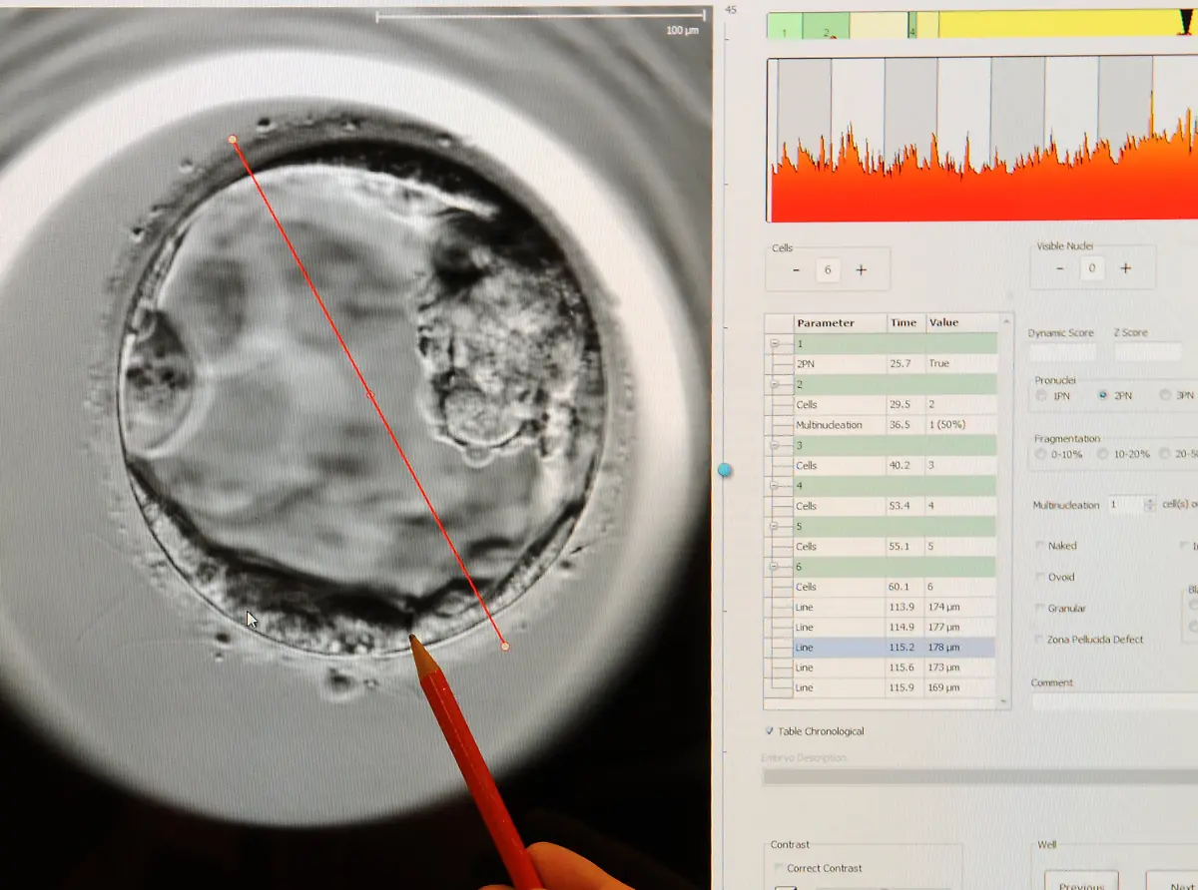1198x890 pixels.
Task: Decrease Visible Nuclei with minus button
Action: (x=1059, y=268)
